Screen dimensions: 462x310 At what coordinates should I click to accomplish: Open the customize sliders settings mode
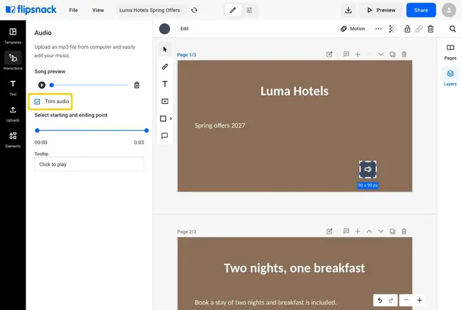tap(249, 10)
